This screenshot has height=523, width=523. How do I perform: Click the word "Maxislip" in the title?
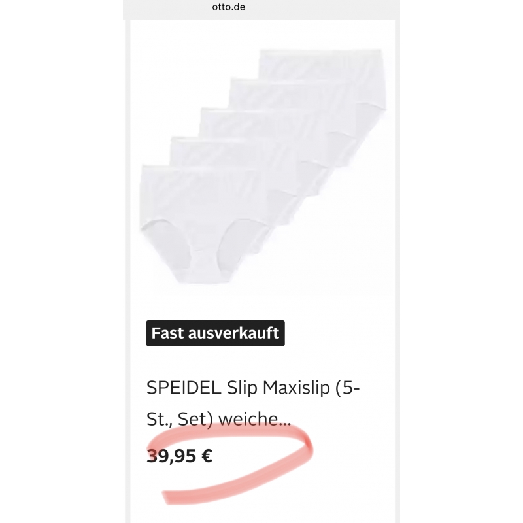(296, 388)
